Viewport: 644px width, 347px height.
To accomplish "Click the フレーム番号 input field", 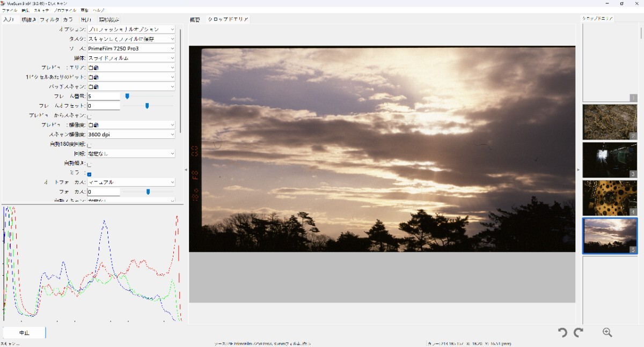I will point(104,97).
